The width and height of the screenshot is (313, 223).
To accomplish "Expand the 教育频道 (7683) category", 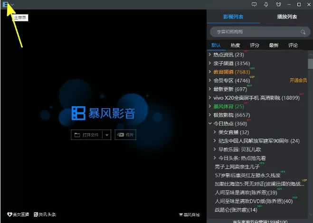I will [210, 72].
